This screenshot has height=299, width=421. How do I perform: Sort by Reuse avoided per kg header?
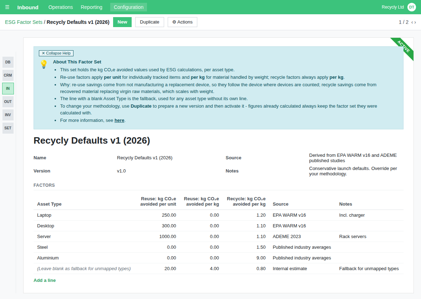201,201
